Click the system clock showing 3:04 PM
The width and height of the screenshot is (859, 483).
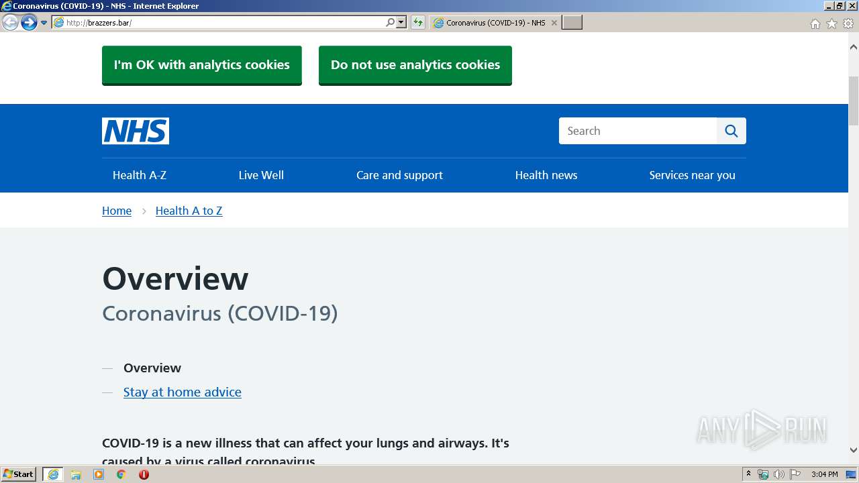pos(824,474)
